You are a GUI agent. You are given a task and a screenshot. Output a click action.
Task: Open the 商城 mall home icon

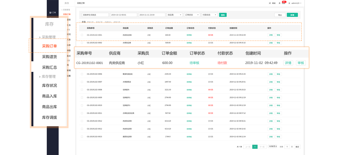pyautogui.click(x=270, y=3)
